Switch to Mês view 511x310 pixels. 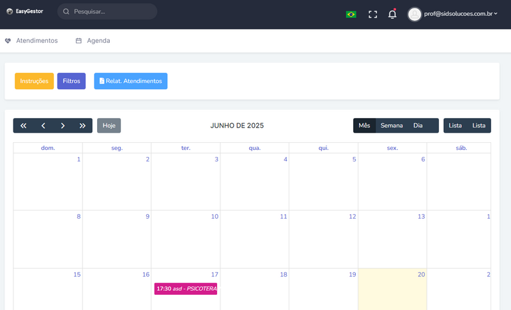coord(364,126)
